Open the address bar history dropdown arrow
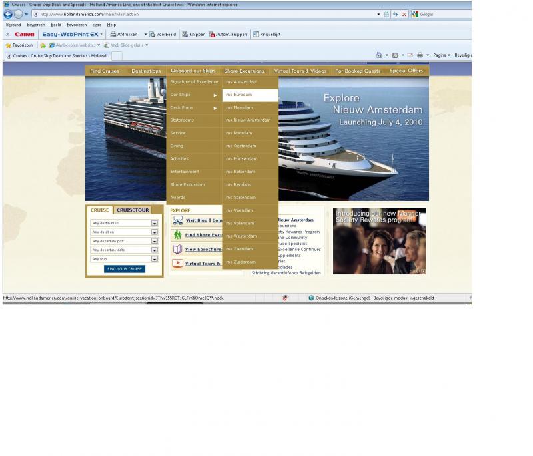 [378, 14]
